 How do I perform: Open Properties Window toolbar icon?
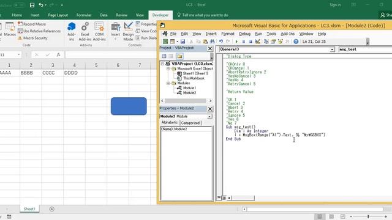point(273,42)
